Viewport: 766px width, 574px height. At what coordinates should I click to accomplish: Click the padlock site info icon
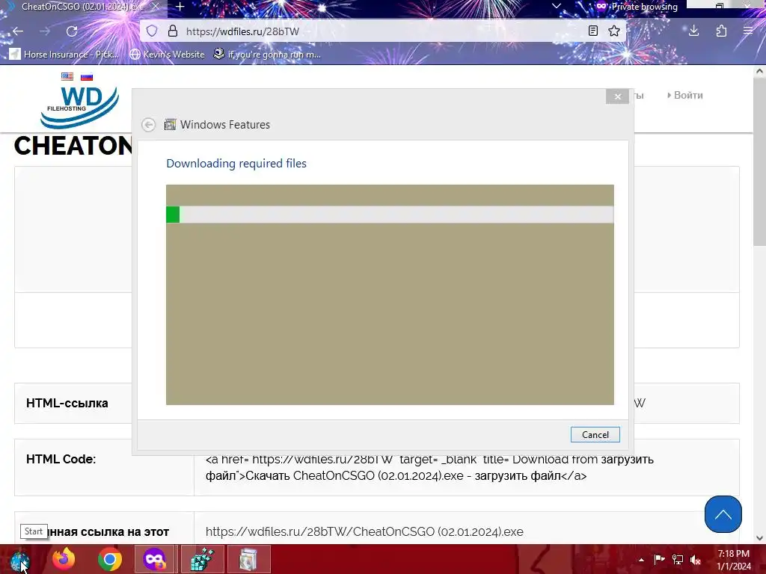173,31
